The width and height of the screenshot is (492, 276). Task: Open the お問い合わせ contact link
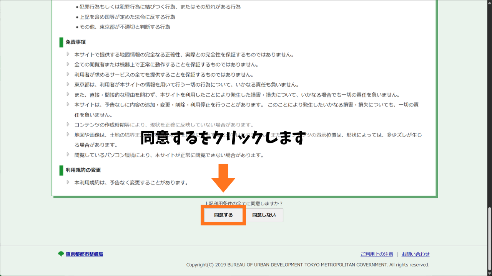click(x=415, y=254)
